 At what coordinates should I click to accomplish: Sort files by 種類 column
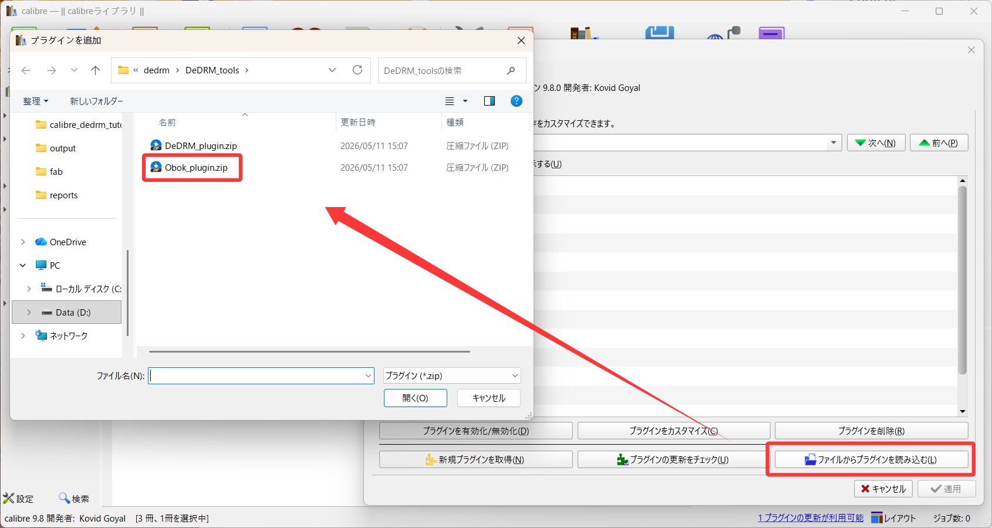click(x=455, y=122)
